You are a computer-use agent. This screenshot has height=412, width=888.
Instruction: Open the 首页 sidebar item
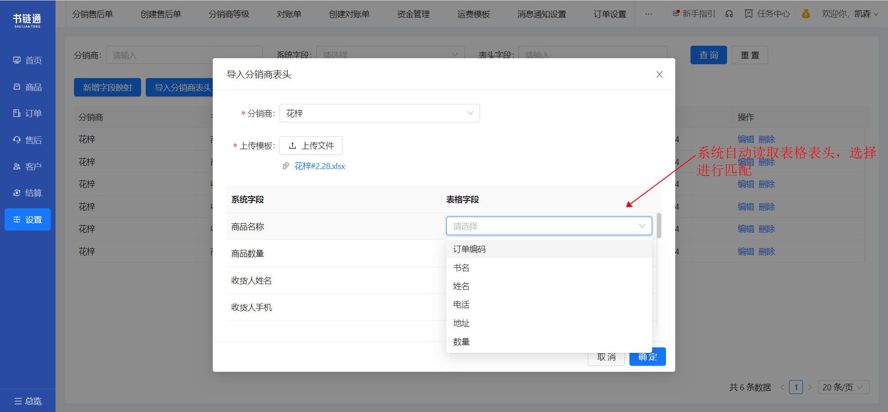[27, 61]
